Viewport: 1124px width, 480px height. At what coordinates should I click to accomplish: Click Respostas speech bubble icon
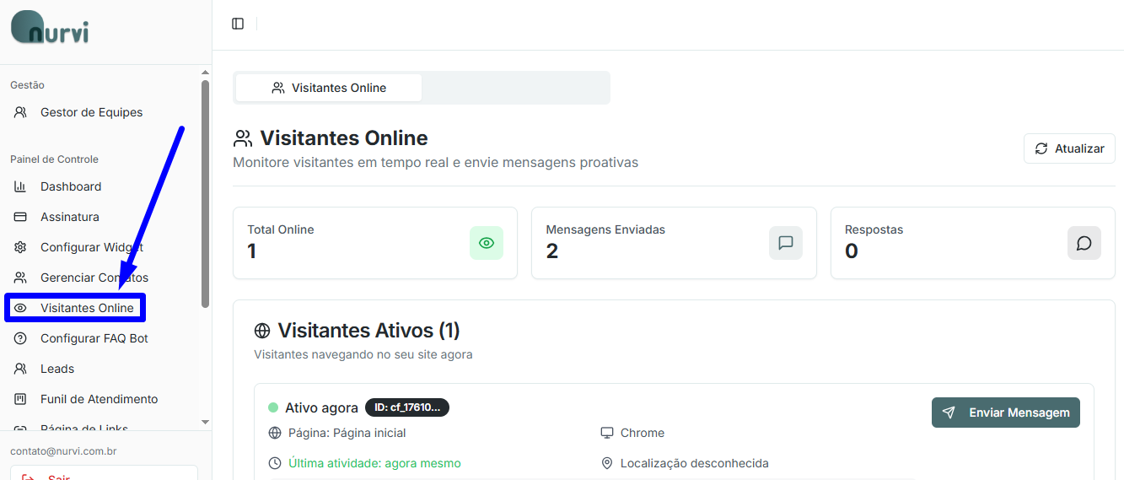tap(1084, 243)
